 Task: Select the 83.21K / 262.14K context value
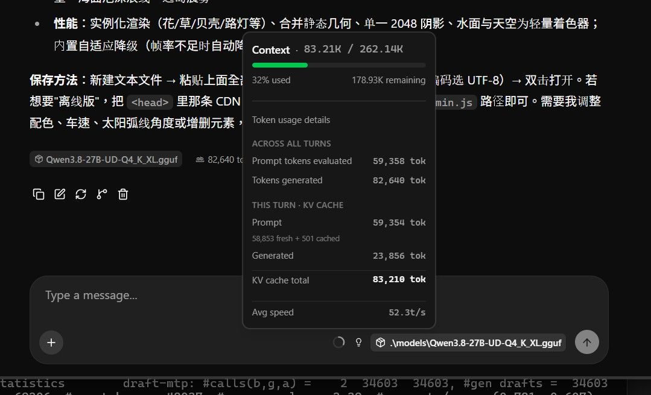coord(354,49)
